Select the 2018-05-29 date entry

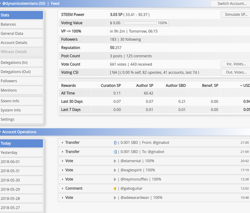click(x=21, y=189)
